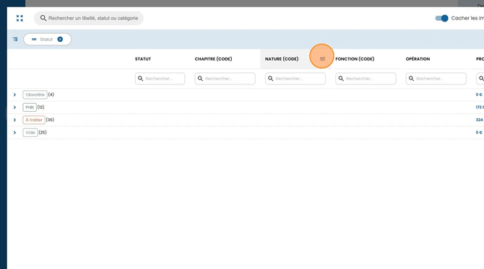Focus the Fonction (Code) search filter
Screen dimensions: 484x269
coord(366,79)
